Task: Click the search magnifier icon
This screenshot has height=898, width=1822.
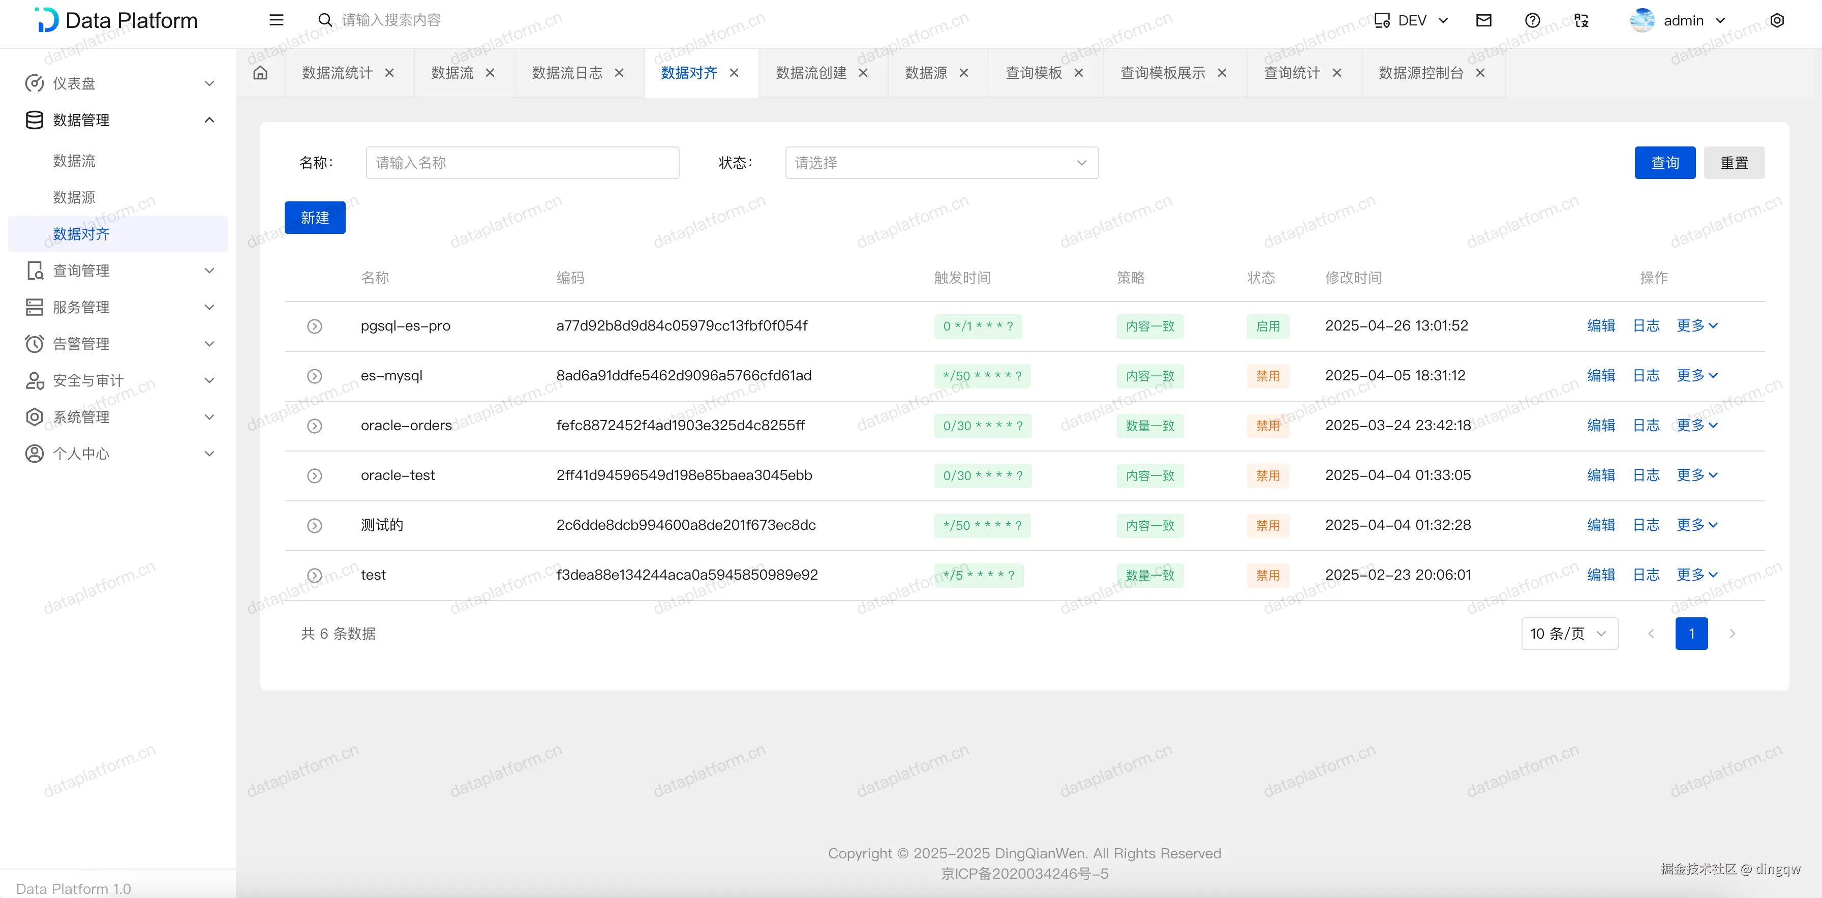Action: tap(325, 20)
